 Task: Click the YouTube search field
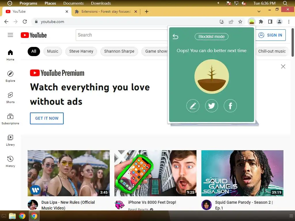click(122, 35)
